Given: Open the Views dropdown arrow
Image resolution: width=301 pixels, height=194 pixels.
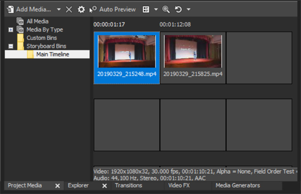Looking at the screenshot, I should tap(156, 9).
